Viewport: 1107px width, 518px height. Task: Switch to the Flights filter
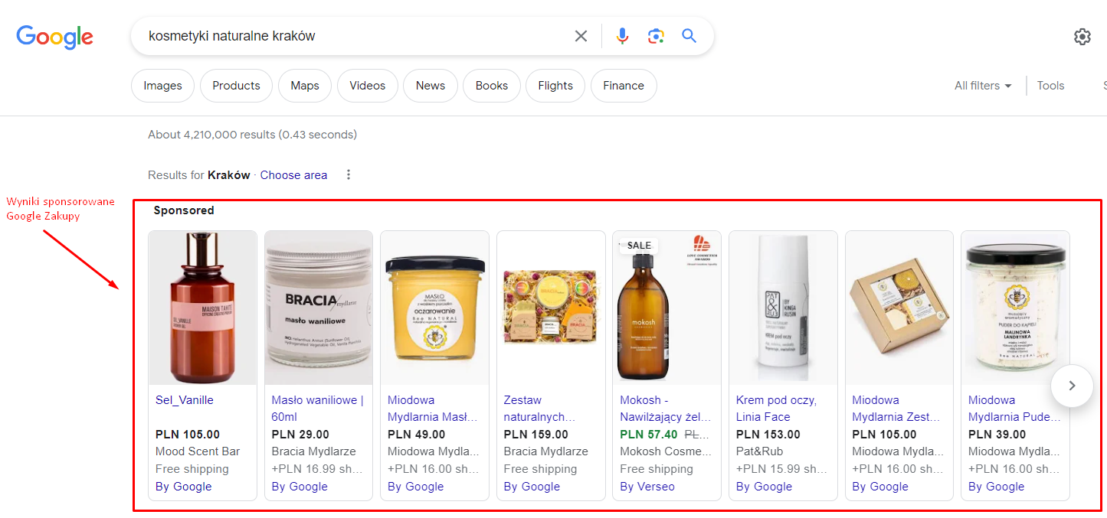pyautogui.click(x=555, y=86)
